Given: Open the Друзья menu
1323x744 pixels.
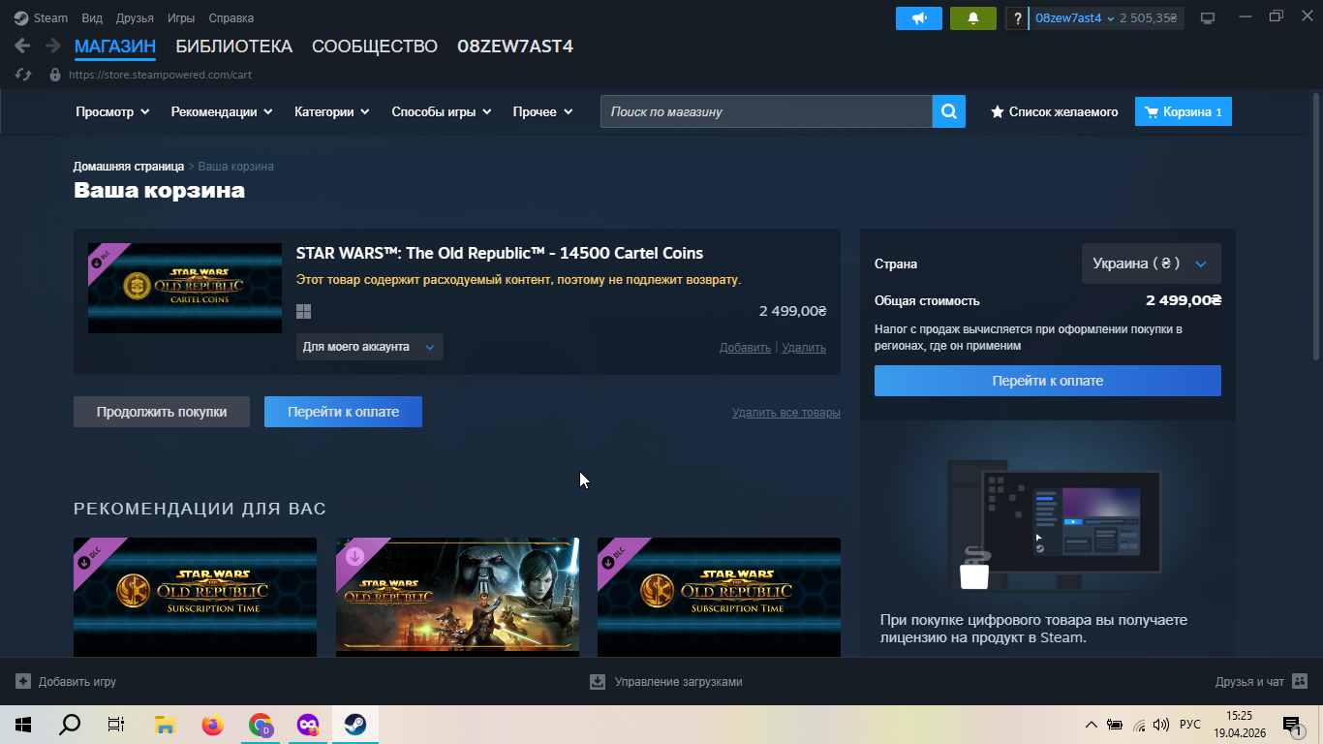Looking at the screenshot, I should tap(135, 18).
